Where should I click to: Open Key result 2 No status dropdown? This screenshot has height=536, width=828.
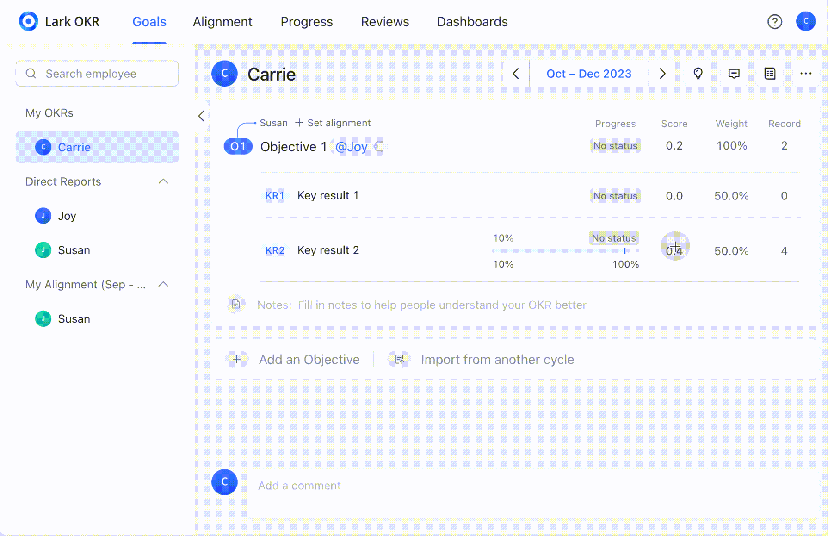pos(614,238)
